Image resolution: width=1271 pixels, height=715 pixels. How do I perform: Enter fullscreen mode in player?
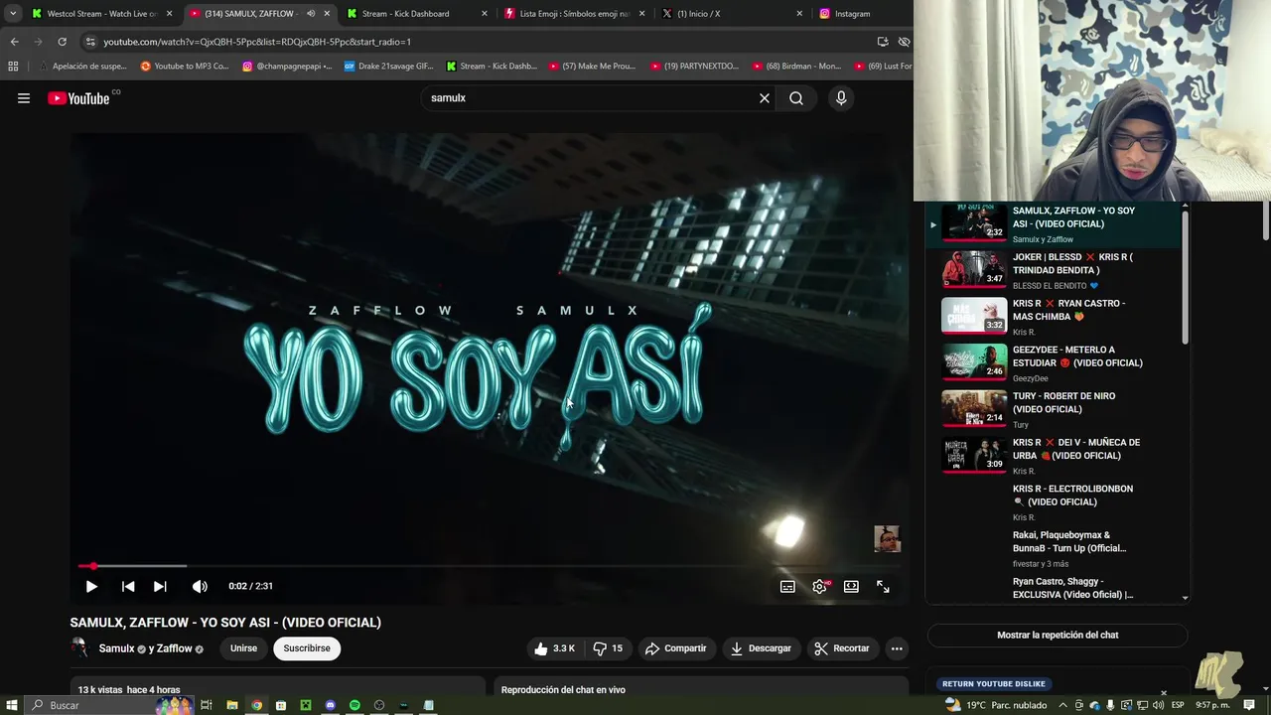[883, 587]
